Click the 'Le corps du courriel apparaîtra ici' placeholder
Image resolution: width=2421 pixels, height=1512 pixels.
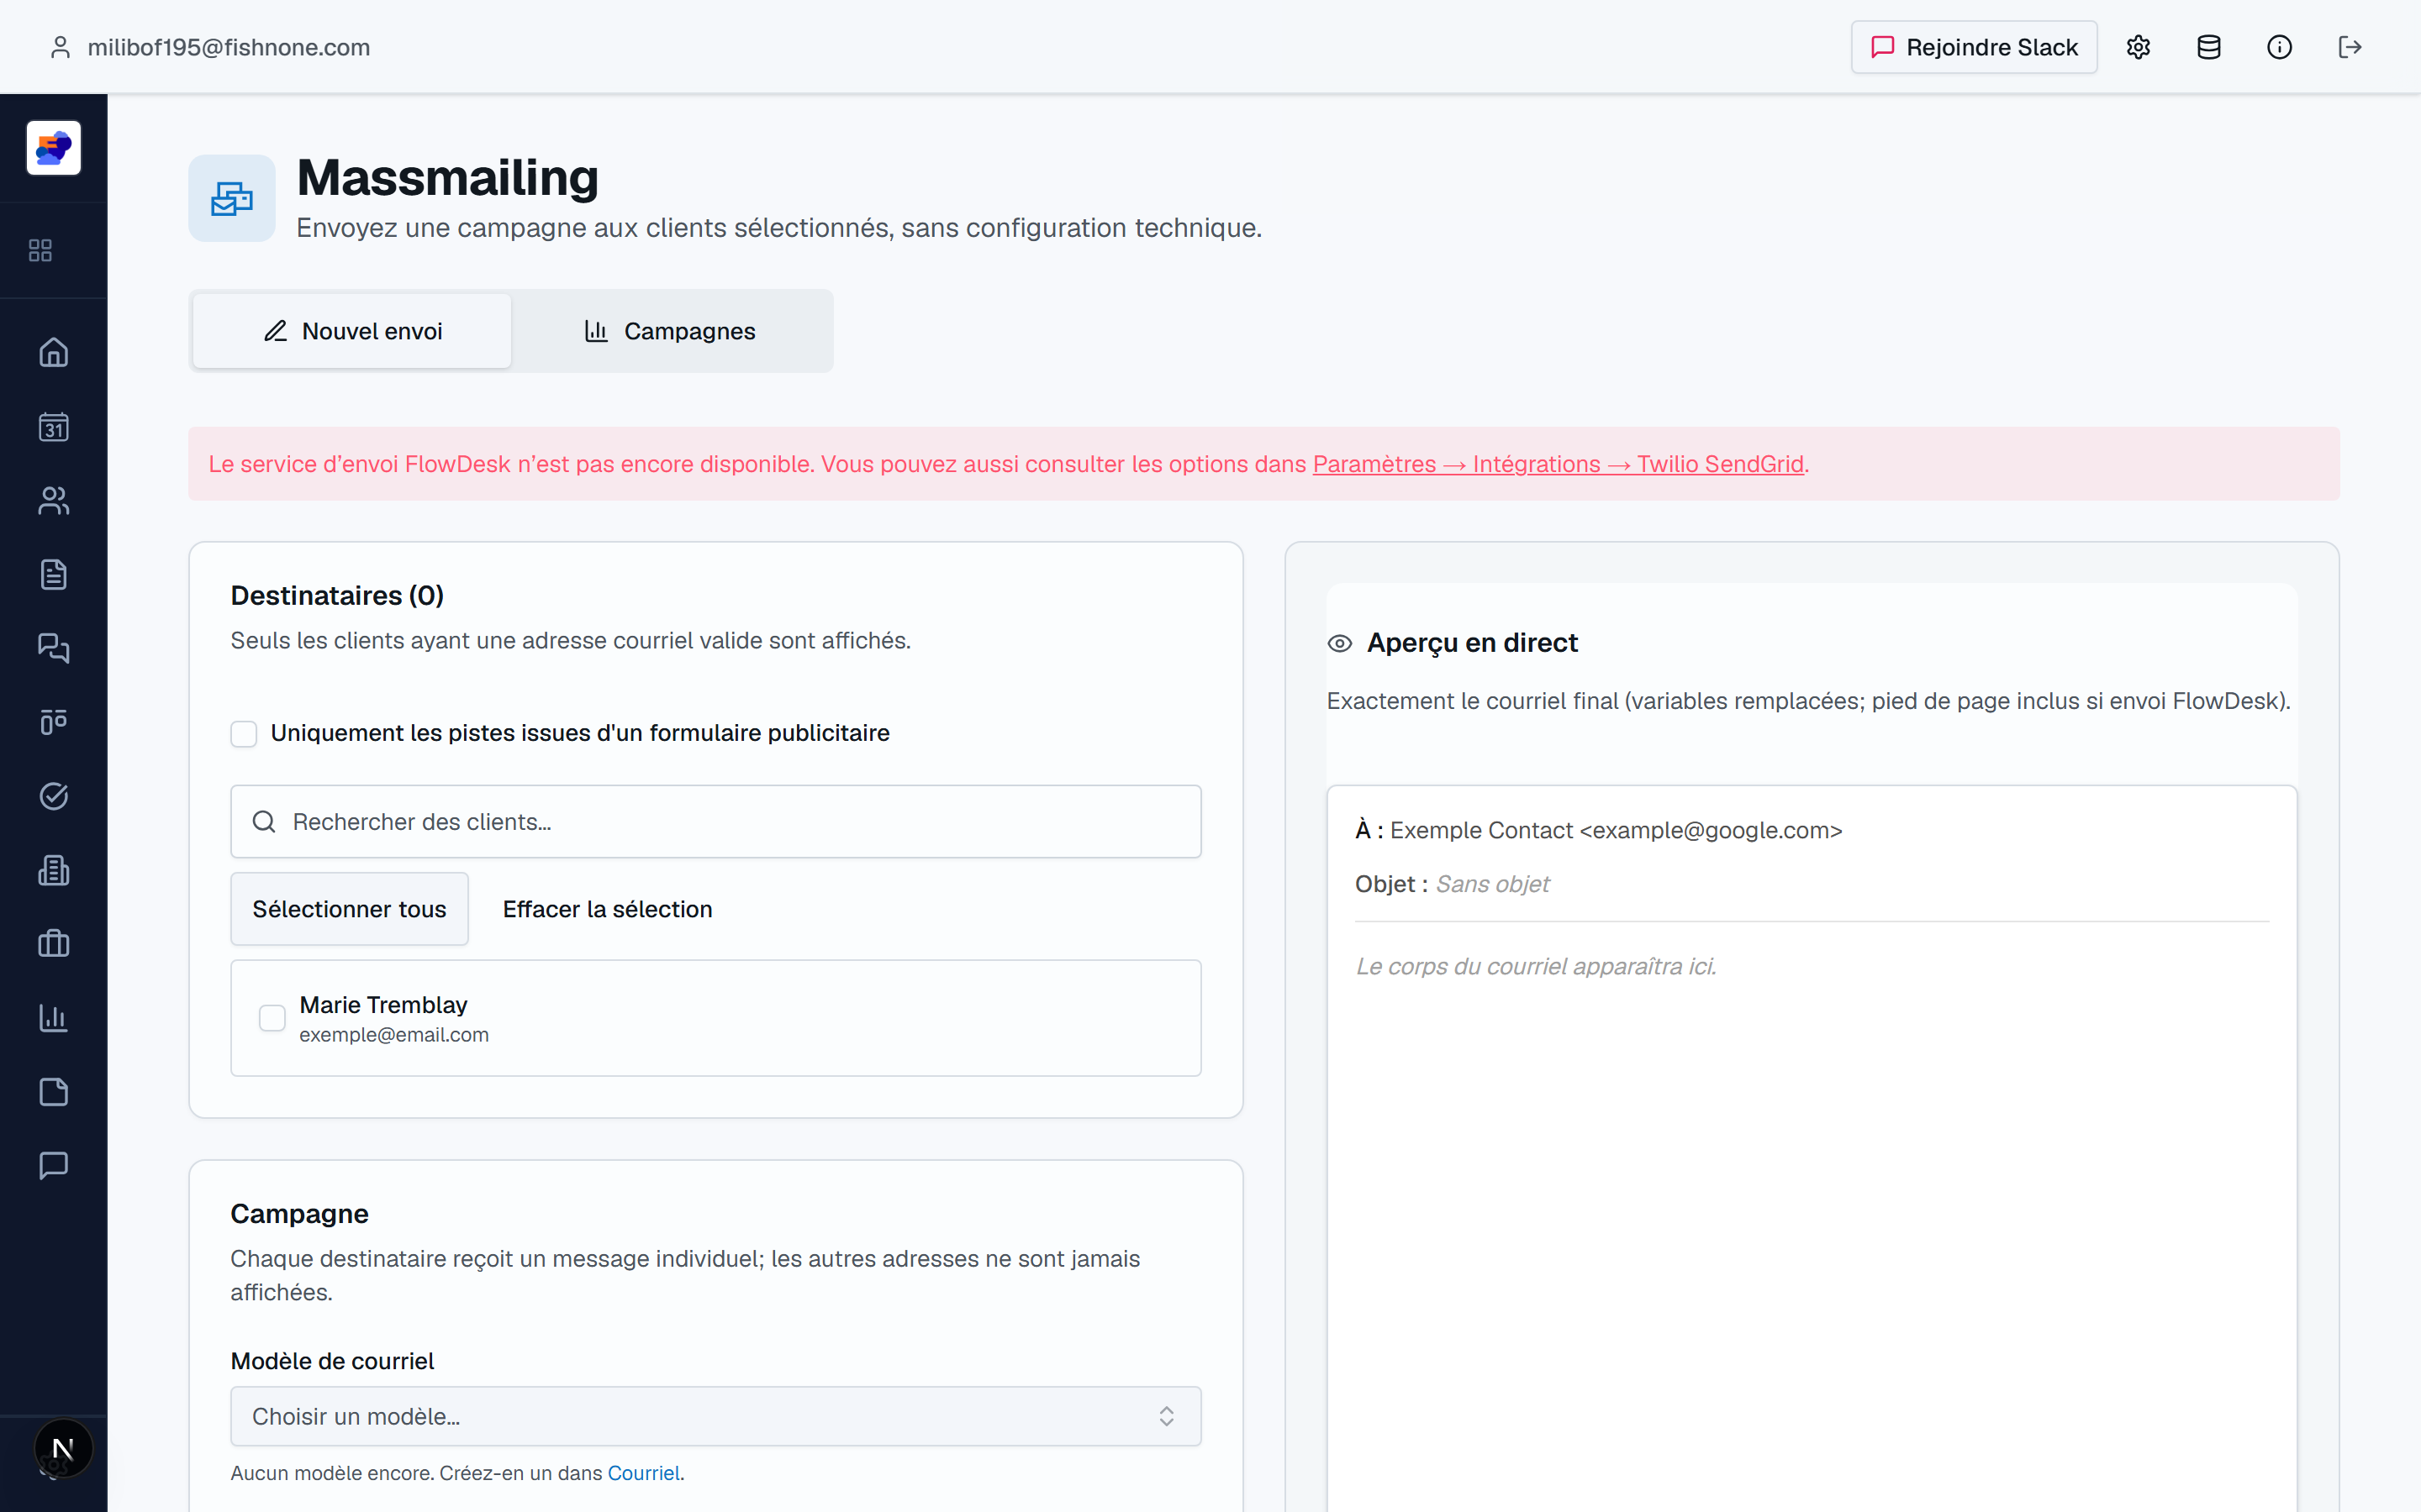(1536, 967)
